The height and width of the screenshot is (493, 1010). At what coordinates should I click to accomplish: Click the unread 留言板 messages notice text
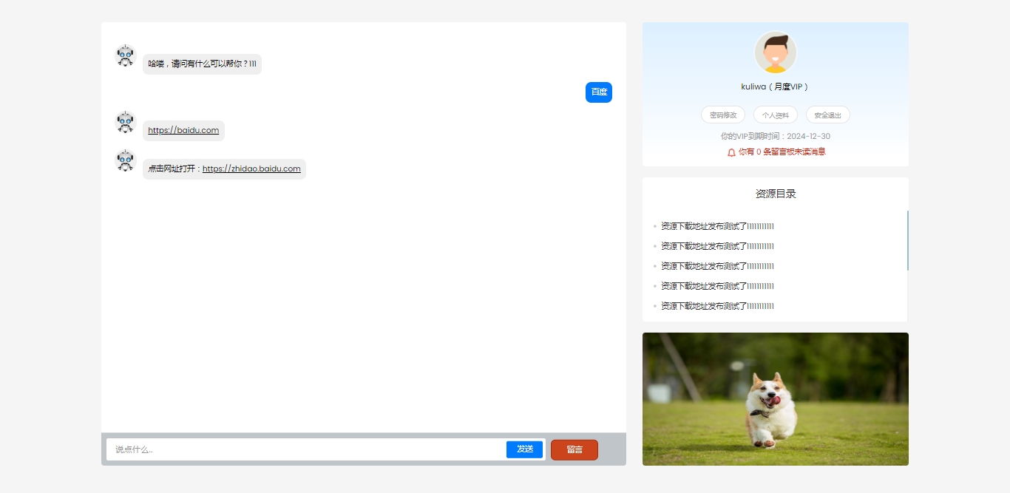click(x=782, y=152)
